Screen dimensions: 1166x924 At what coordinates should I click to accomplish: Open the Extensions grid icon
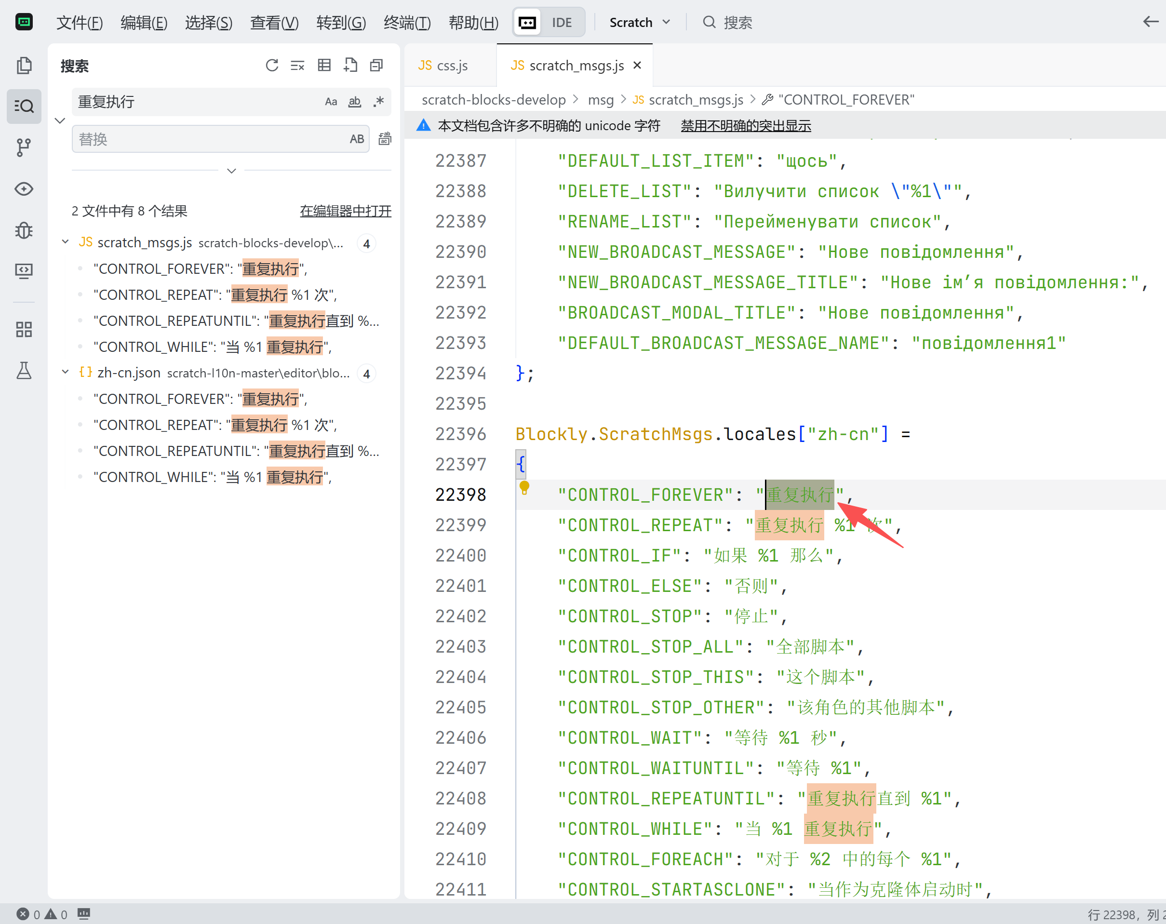(x=24, y=329)
